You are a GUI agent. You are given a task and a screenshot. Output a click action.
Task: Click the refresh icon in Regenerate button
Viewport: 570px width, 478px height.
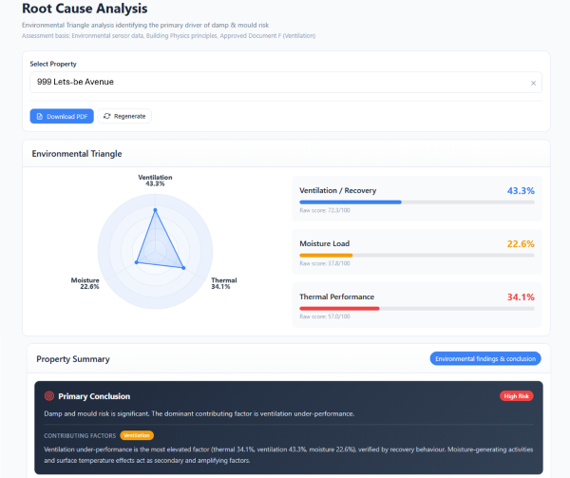coord(107,116)
